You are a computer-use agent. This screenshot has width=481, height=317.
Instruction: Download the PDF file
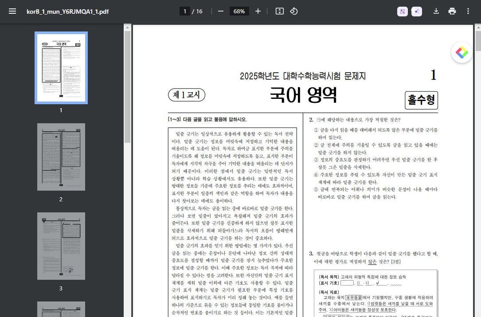point(436,12)
